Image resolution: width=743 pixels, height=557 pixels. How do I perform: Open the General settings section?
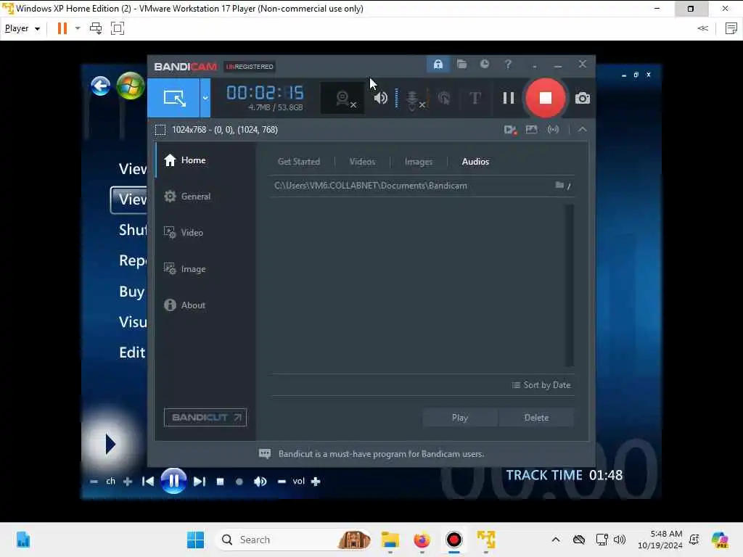coord(205,196)
